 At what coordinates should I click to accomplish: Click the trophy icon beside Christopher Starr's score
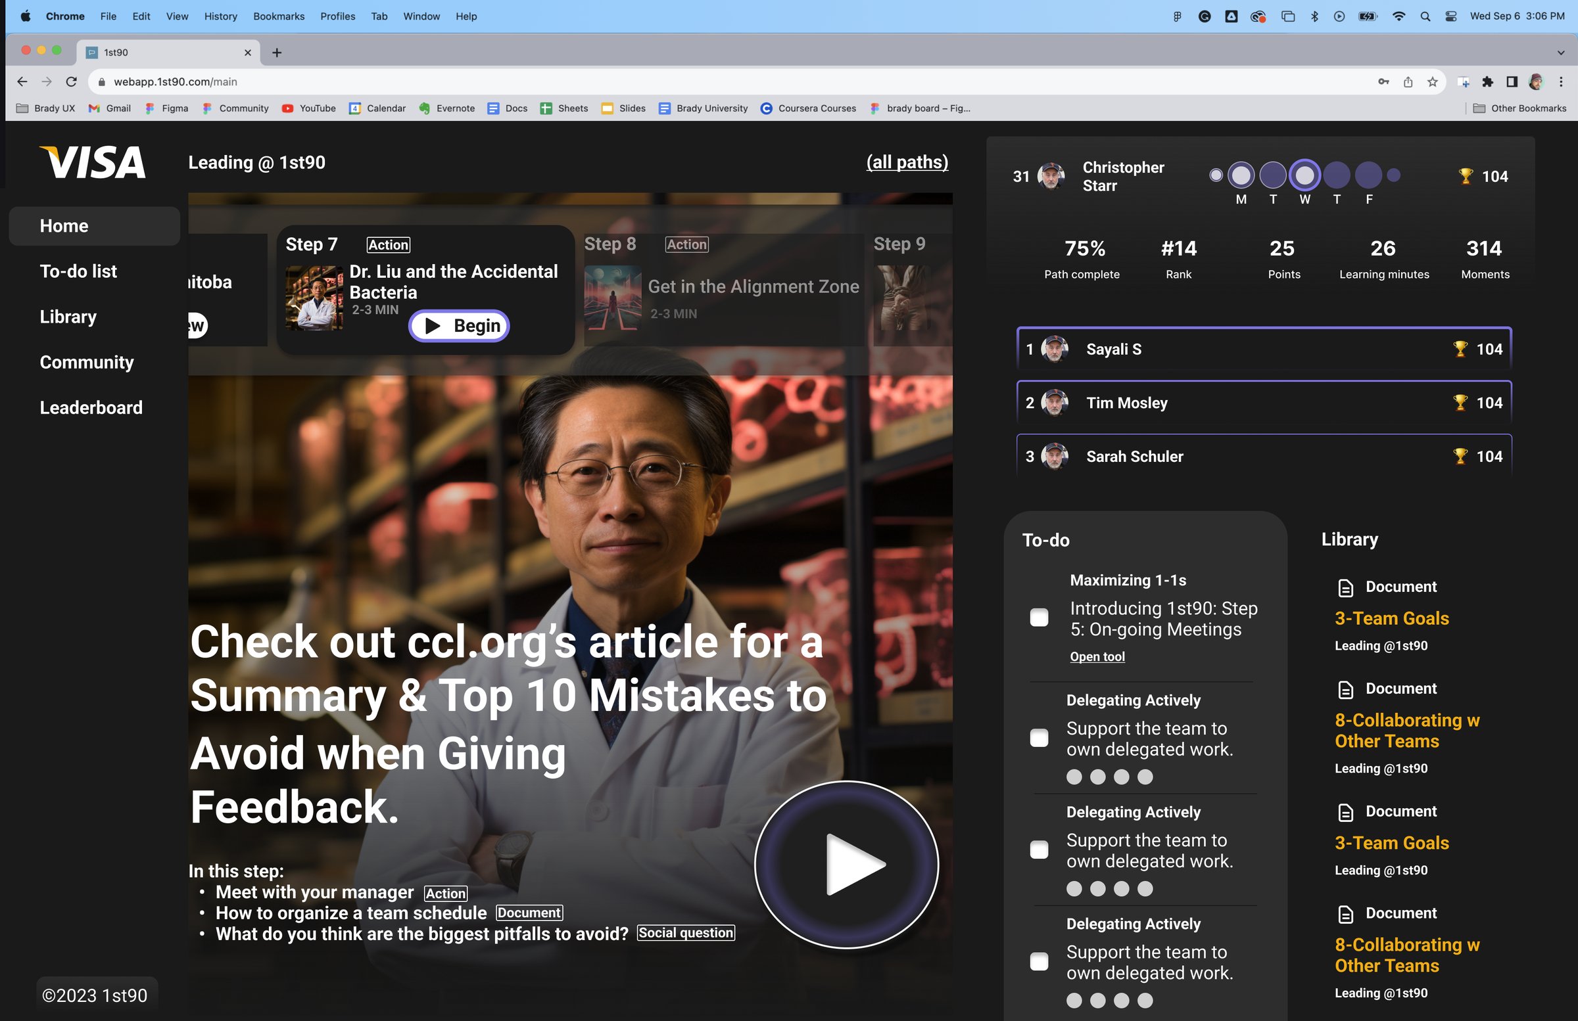pyautogui.click(x=1466, y=176)
